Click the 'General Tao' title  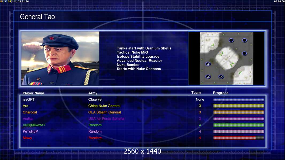(x=37, y=17)
